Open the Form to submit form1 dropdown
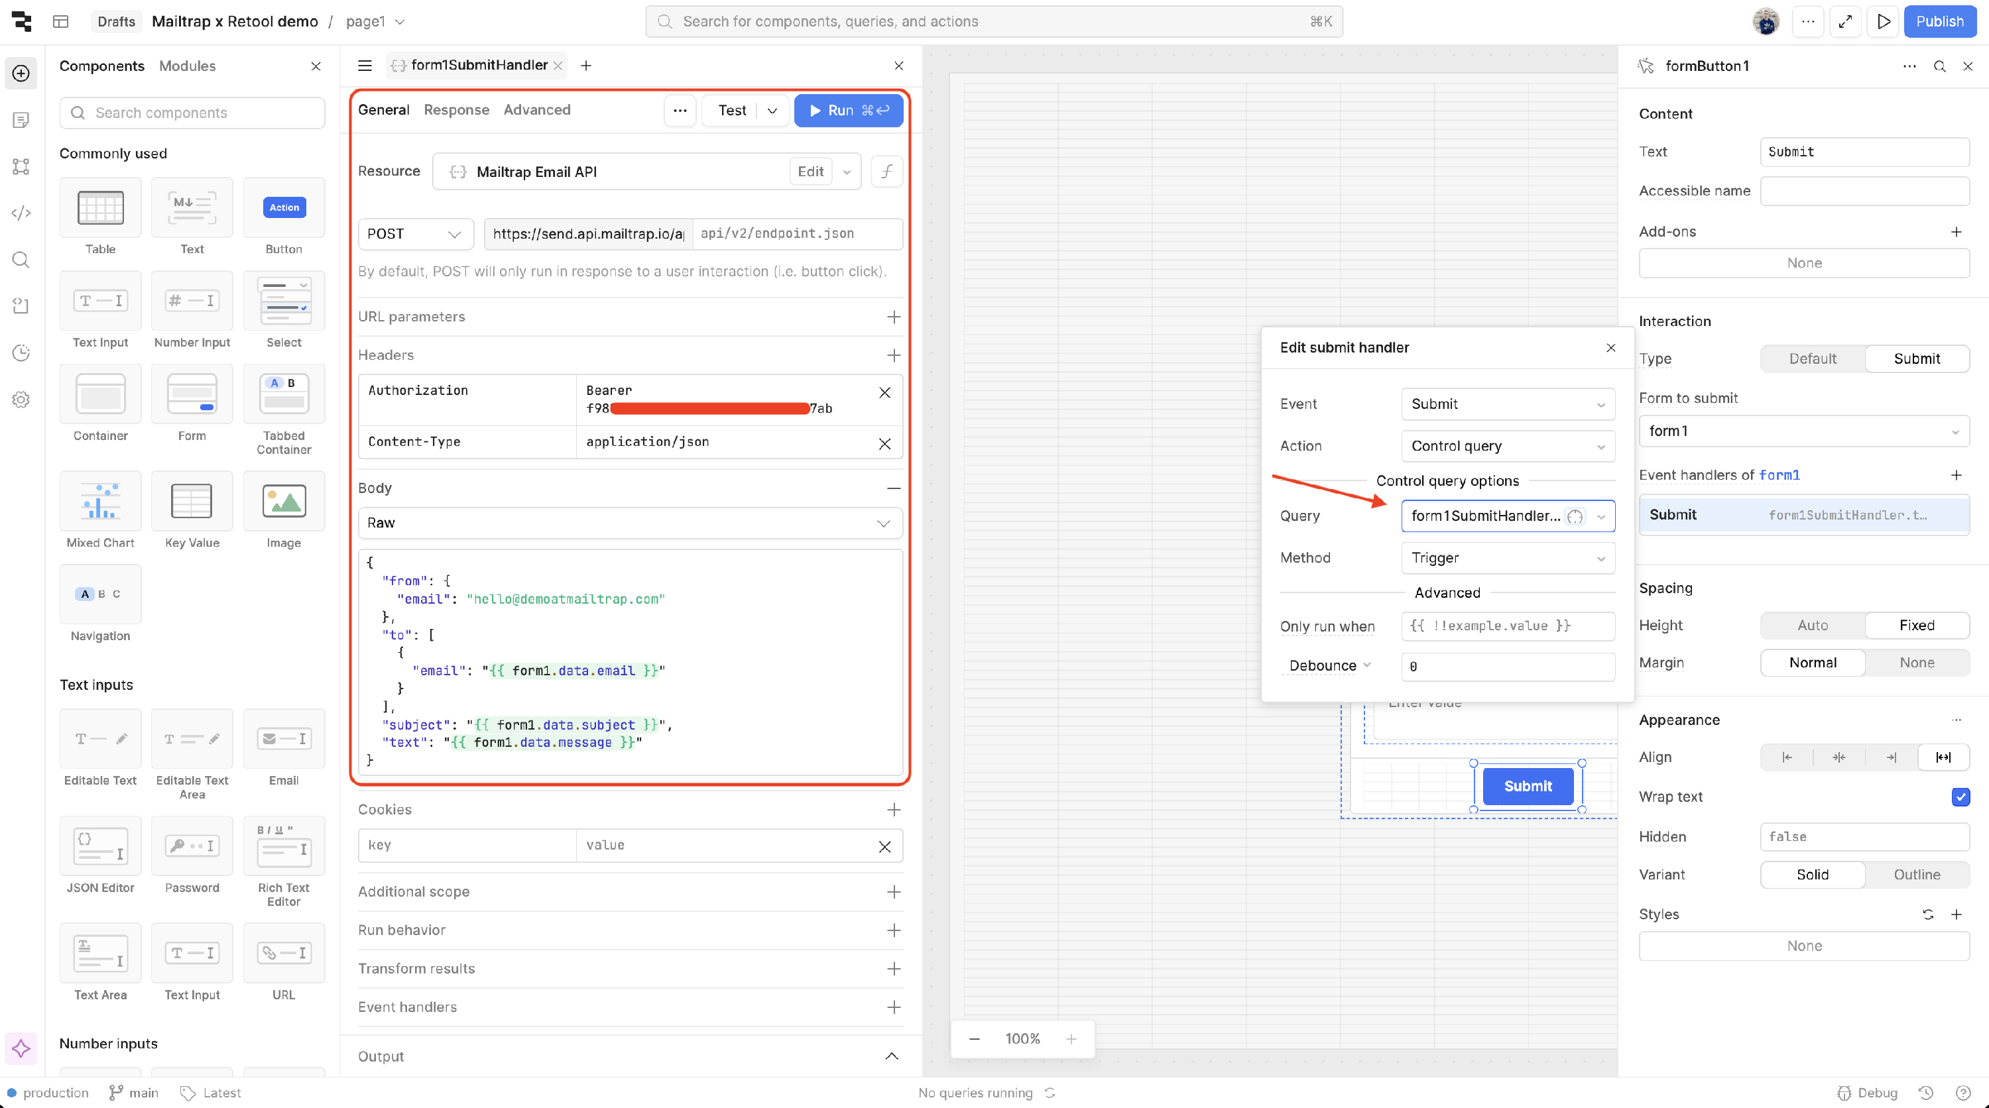 point(1805,431)
